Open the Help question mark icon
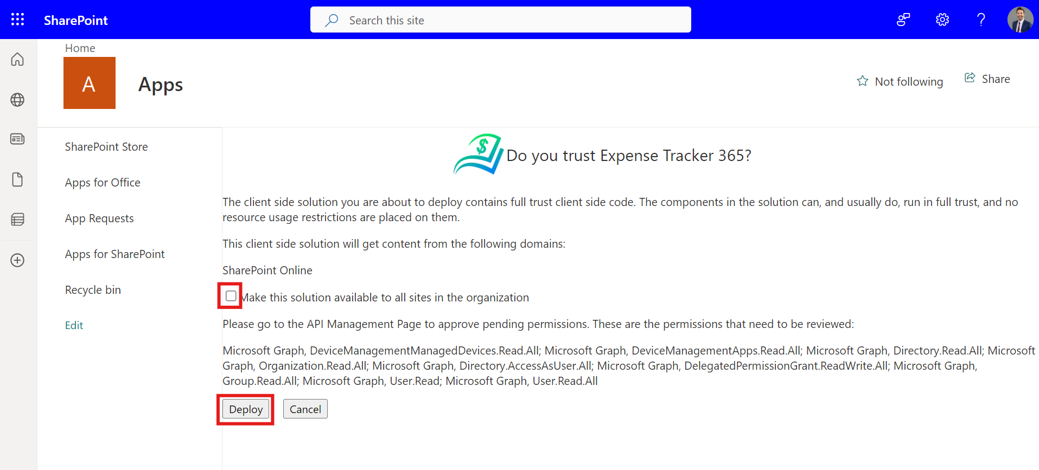Viewport: 1039px width, 470px height. click(x=981, y=20)
